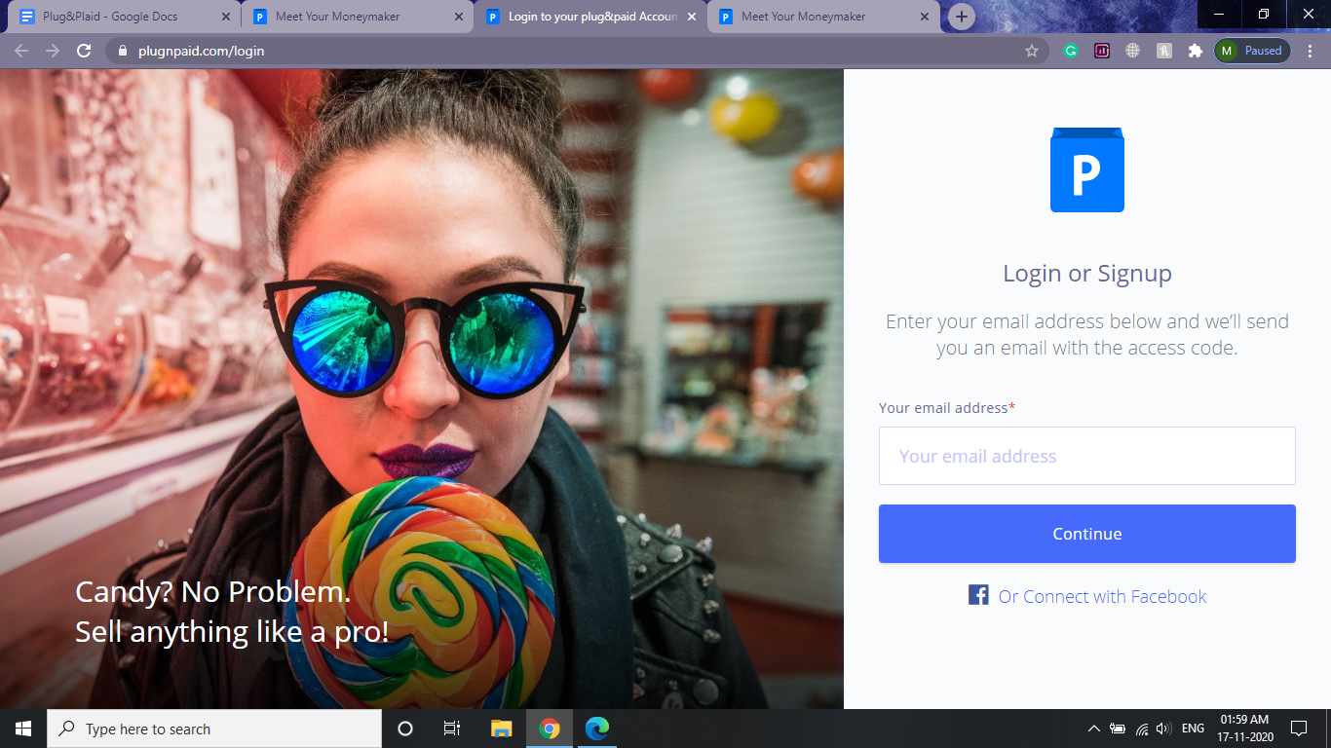Click the Chrome taskbar icon

(x=550, y=729)
